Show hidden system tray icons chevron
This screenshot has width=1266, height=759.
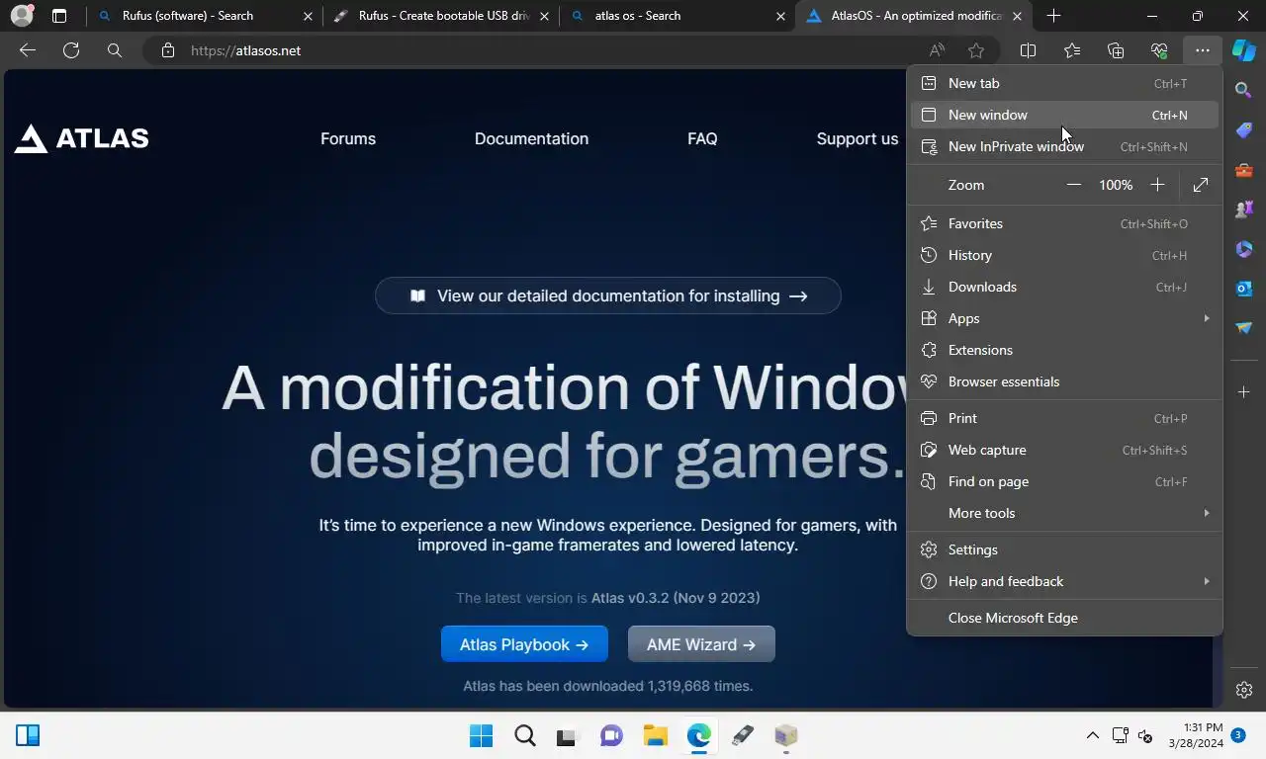click(x=1092, y=735)
